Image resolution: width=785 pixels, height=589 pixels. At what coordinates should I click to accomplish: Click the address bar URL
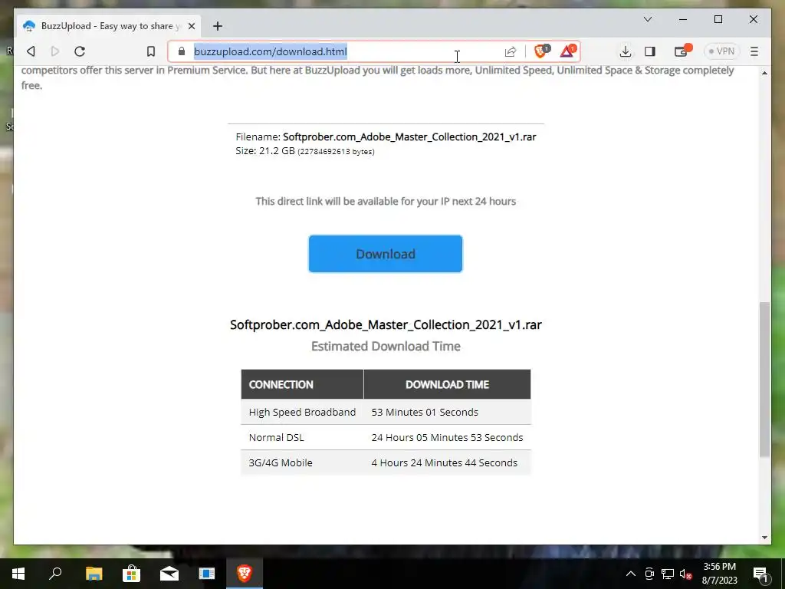tap(271, 51)
